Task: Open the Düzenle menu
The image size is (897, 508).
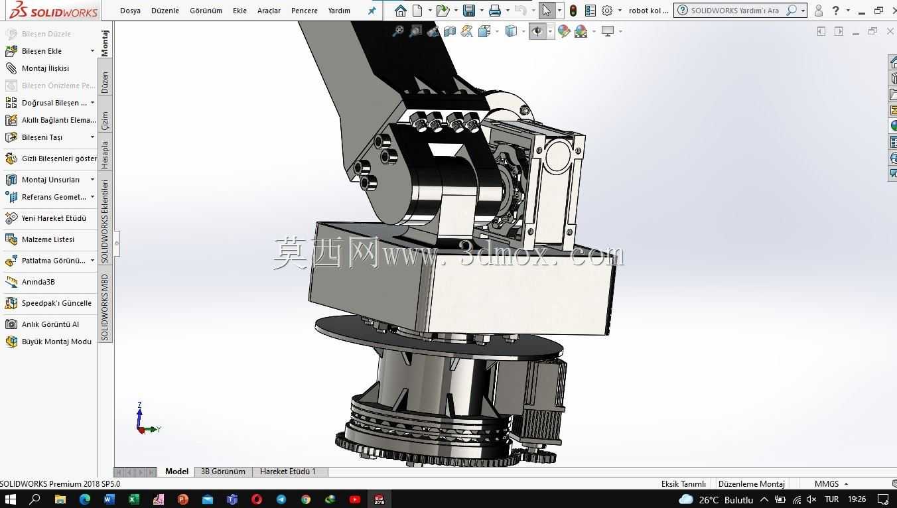Action: (x=165, y=11)
